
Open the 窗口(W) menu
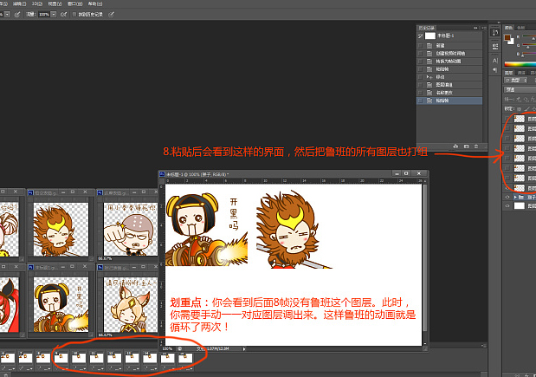click(x=74, y=3)
